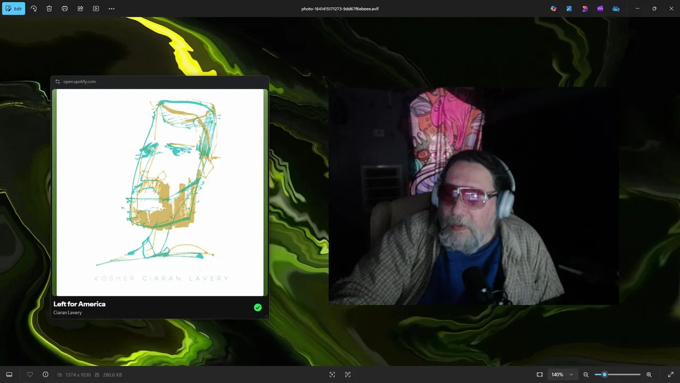Screen dimensions: 680x383
Task: Click the 280.6 KB file size text
Action: [112, 375]
